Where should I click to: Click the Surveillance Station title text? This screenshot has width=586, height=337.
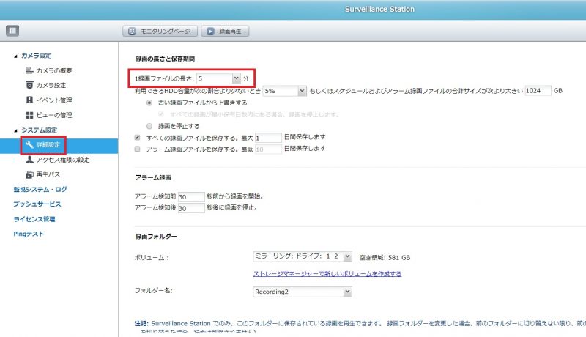[x=379, y=9]
